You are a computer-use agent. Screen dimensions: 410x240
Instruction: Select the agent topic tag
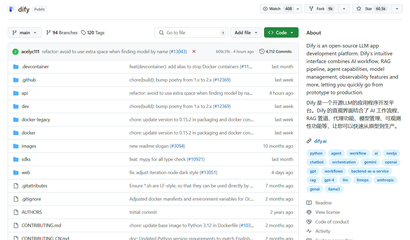pyautogui.click(x=336, y=153)
